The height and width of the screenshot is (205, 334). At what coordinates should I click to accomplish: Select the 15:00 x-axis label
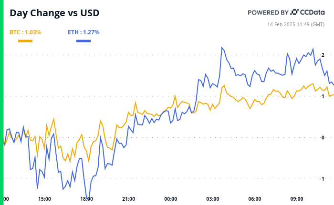[x=45, y=198]
